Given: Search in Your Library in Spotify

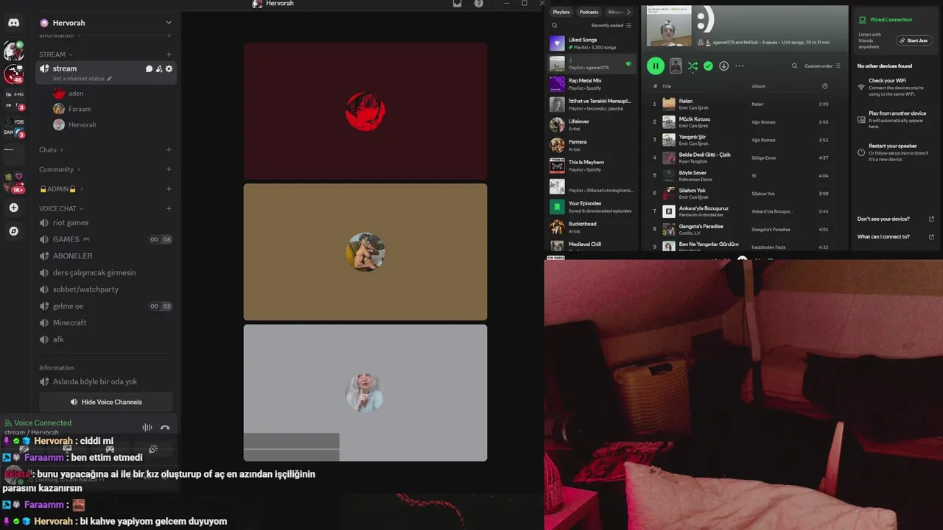Looking at the screenshot, I should 555,26.
